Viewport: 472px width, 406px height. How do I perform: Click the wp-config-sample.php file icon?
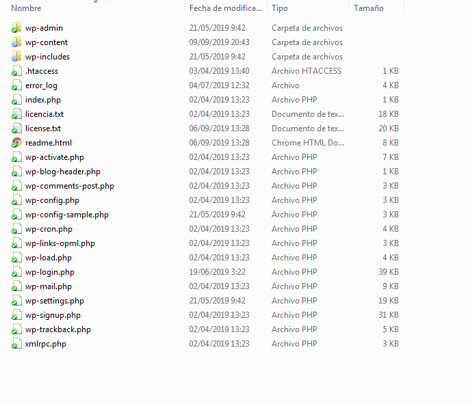[x=16, y=215]
